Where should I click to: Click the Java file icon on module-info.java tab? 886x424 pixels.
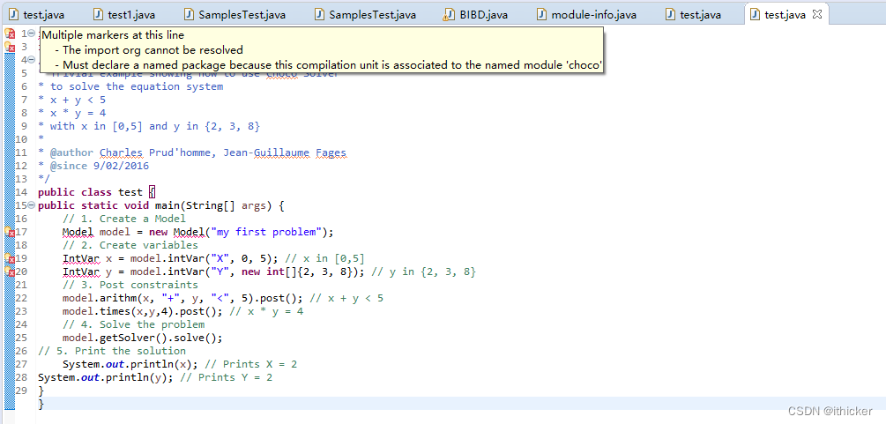pos(542,15)
